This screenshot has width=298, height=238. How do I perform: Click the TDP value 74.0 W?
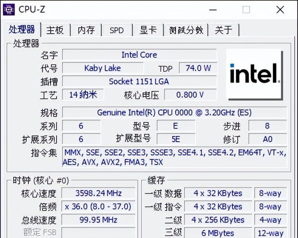(x=198, y=68)
